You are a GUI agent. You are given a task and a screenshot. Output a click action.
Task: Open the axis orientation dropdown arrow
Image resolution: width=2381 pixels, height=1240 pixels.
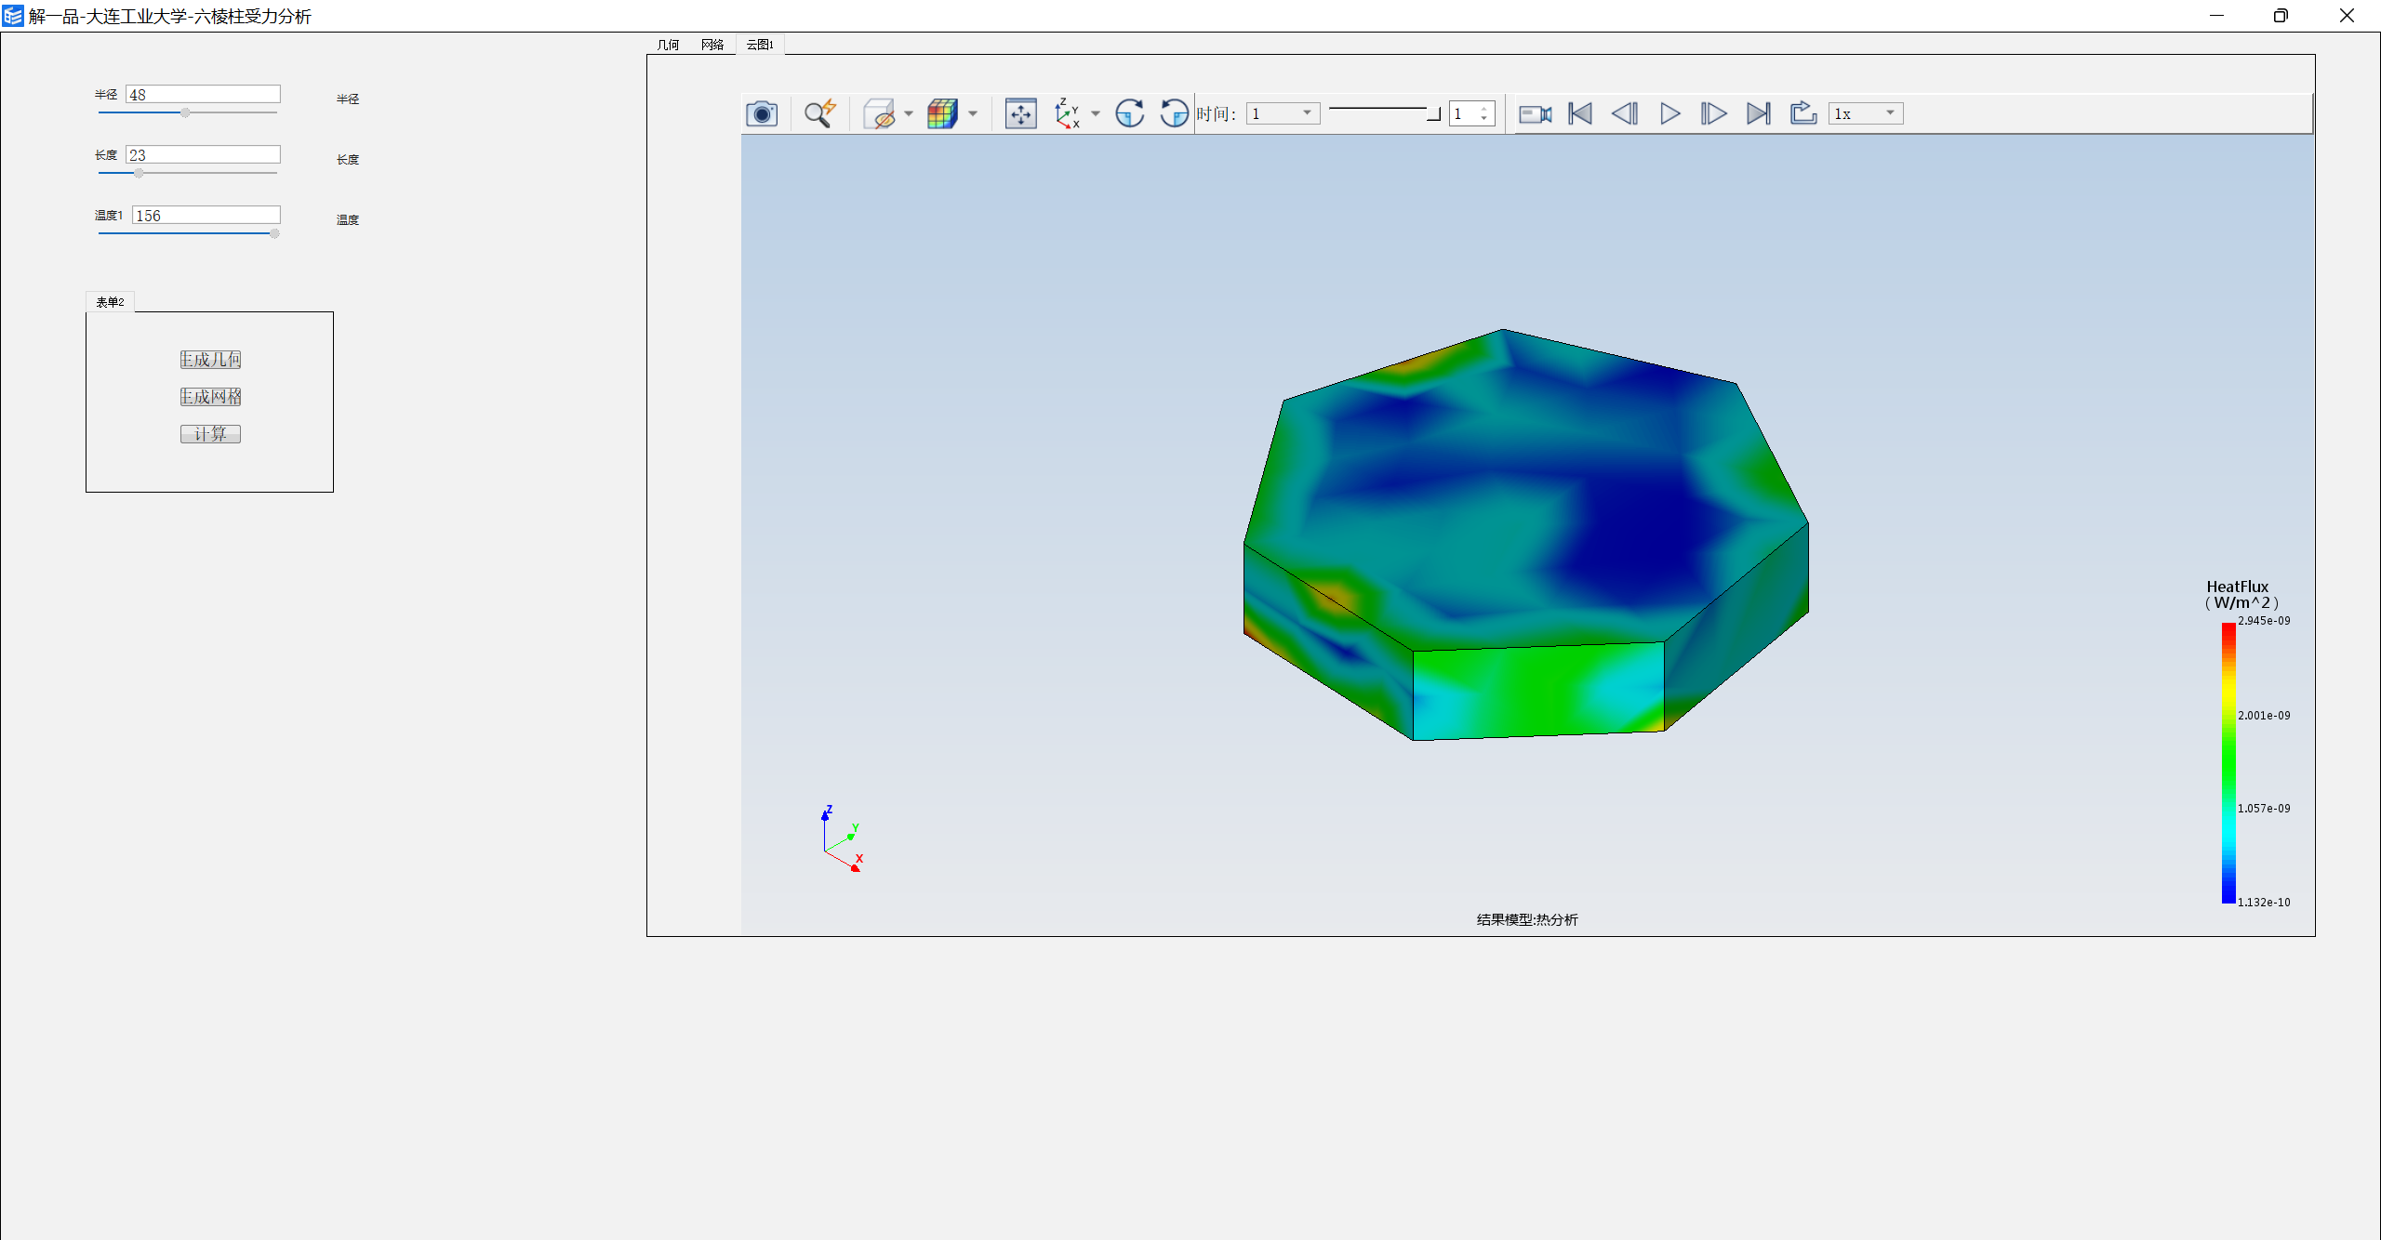[x=1096, y=113]
